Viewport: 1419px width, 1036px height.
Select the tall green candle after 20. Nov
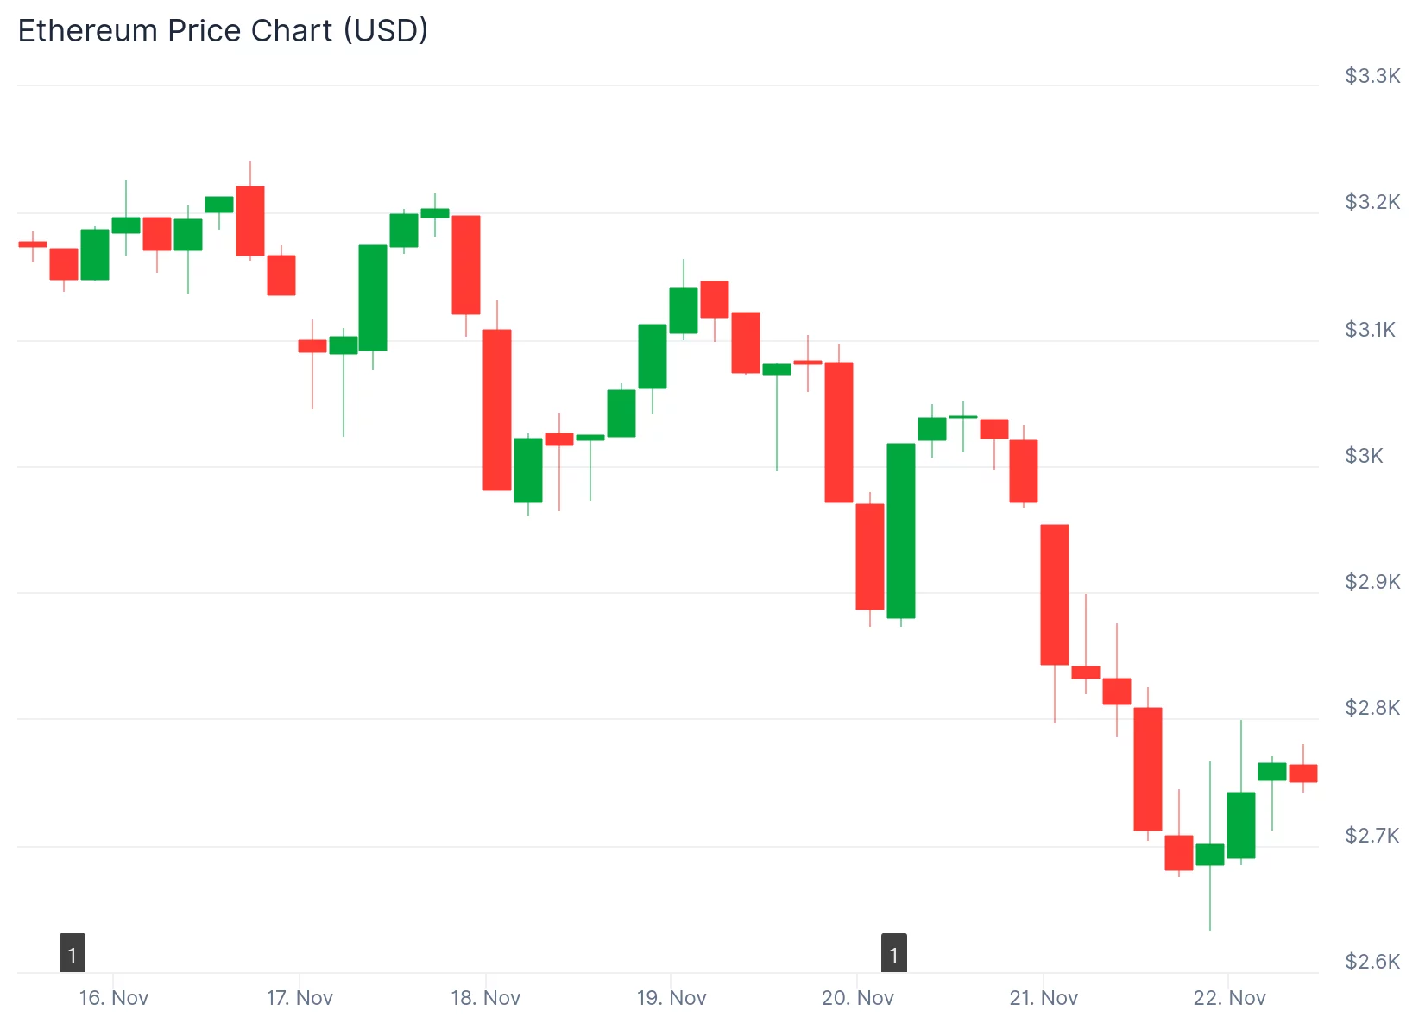click(x=901, y=530)
